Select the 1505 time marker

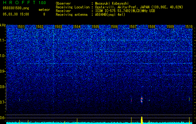coord(95,27)
